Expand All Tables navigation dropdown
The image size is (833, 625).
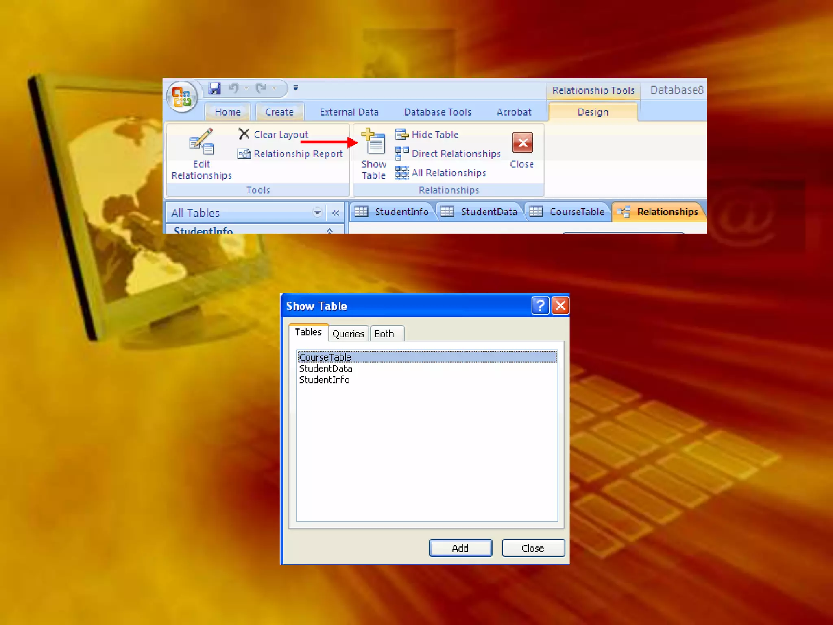coord(317,213)
